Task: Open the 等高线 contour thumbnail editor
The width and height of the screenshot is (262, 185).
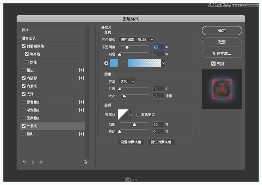Action: point(124,114)
